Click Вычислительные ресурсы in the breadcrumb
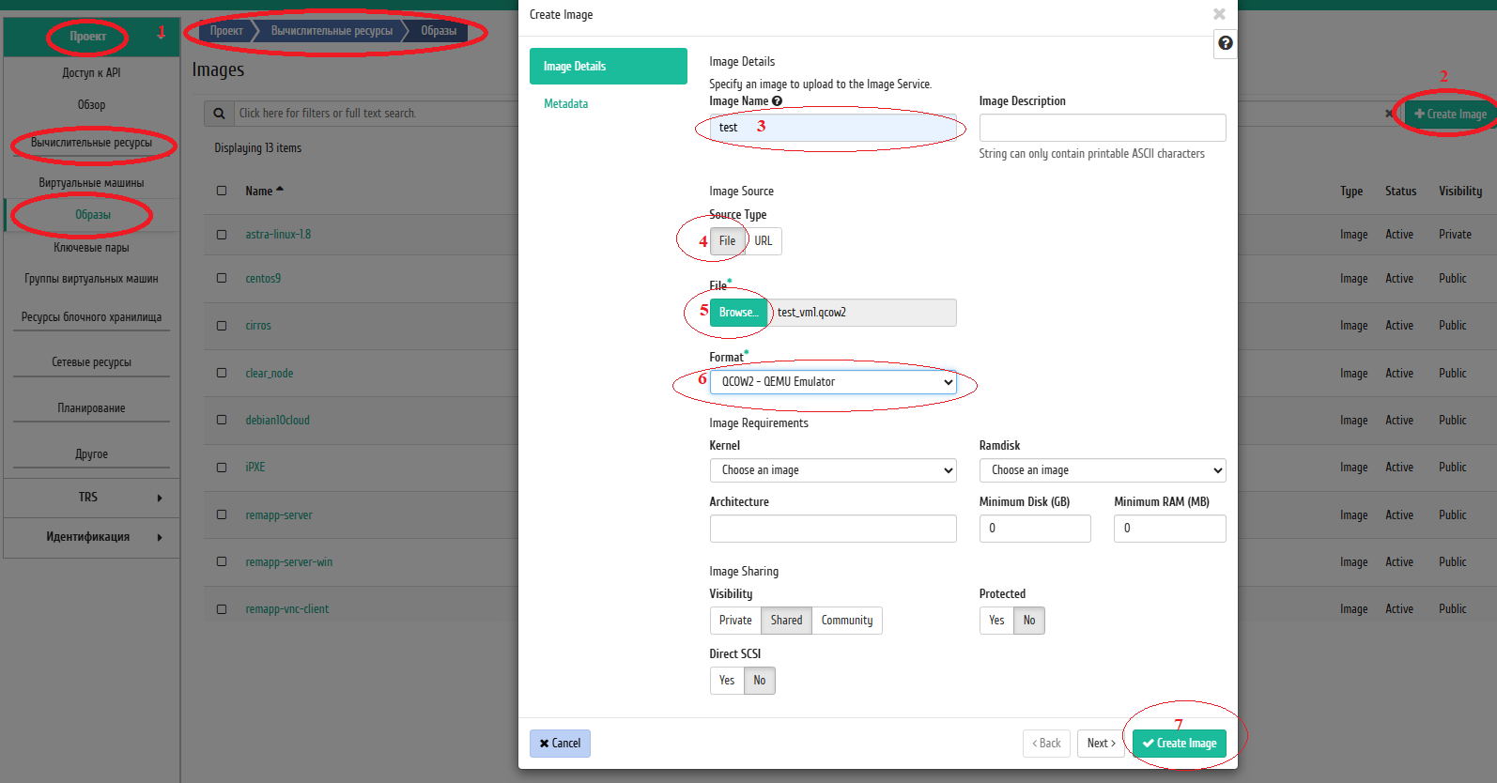The height and width of the screenshot is (783, 1497). pos(332,31)
